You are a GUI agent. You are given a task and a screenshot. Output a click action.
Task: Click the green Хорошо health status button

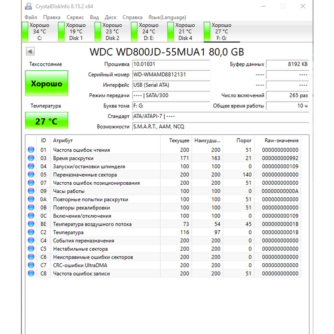47,83
